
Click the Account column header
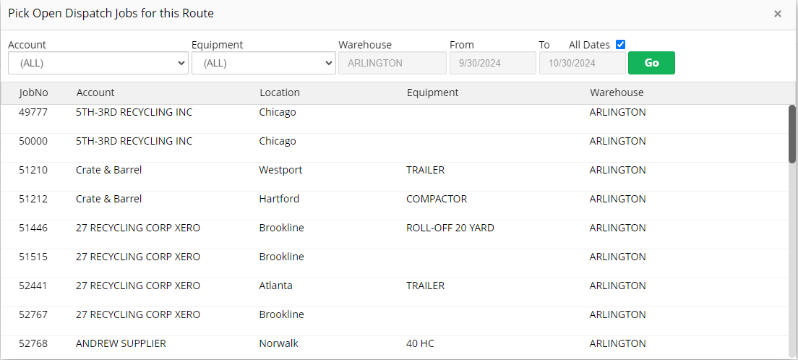pyautogui.click(x=95, y=93)
